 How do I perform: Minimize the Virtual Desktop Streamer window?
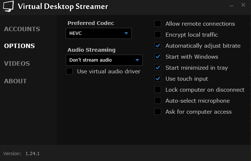point(232,6)
